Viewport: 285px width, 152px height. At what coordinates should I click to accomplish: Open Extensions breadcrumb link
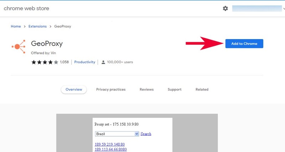click(x=37, y=26)
